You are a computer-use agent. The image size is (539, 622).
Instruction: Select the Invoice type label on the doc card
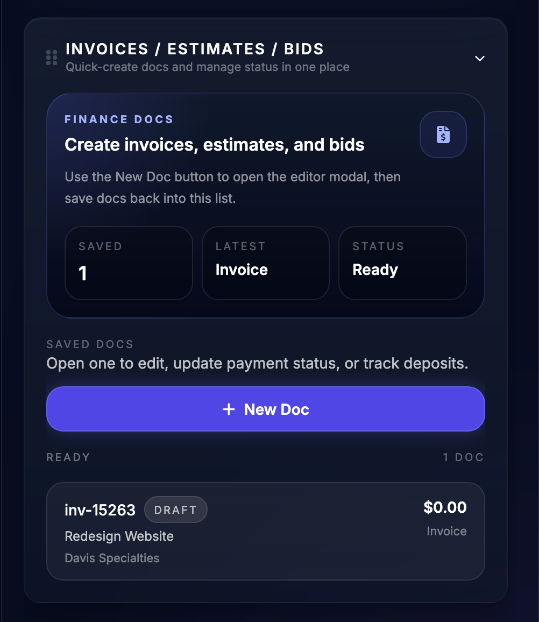click(446, 531)
